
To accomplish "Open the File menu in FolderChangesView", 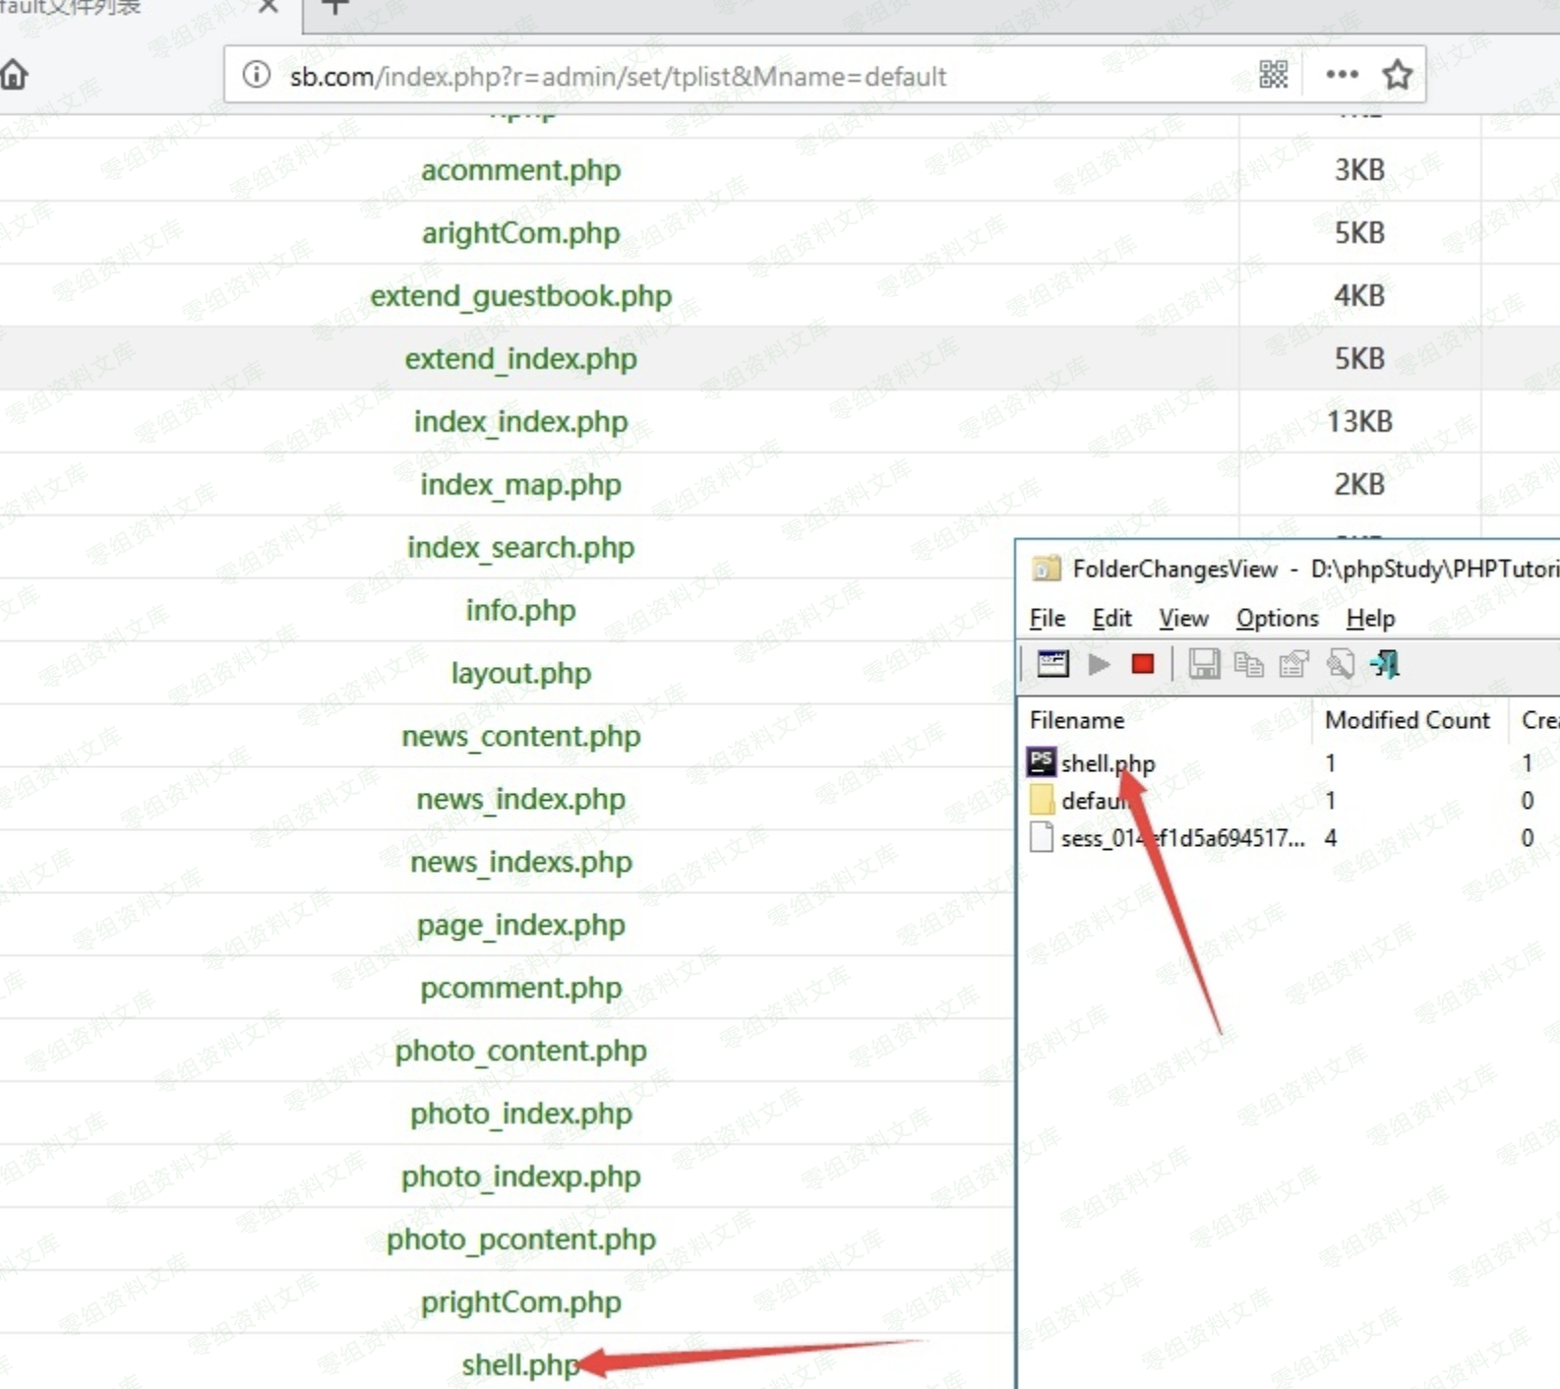I will click(x=1047, y=619).
